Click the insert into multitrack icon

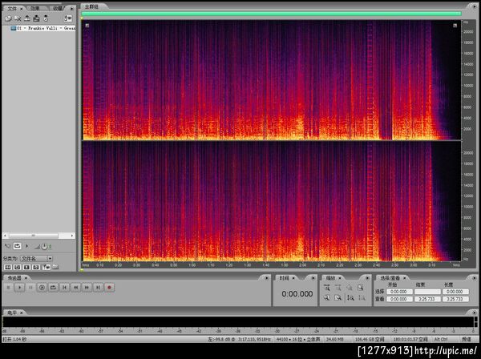(27, 18)
